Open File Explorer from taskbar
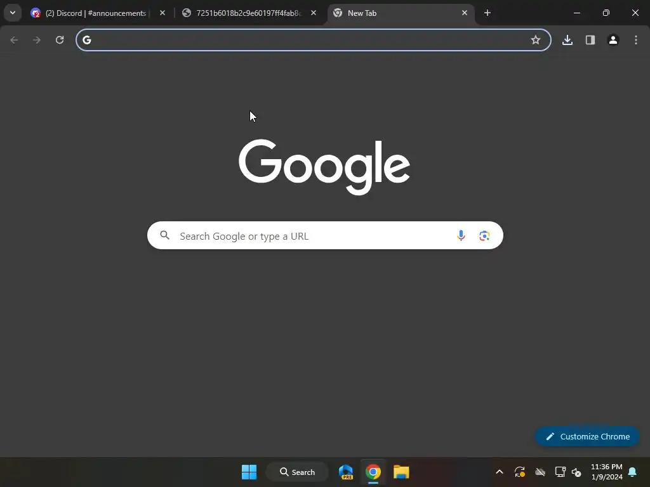Image resolution: width=650 pixels, height=487 pixels. pyautogui.click(x=401, y=472)
